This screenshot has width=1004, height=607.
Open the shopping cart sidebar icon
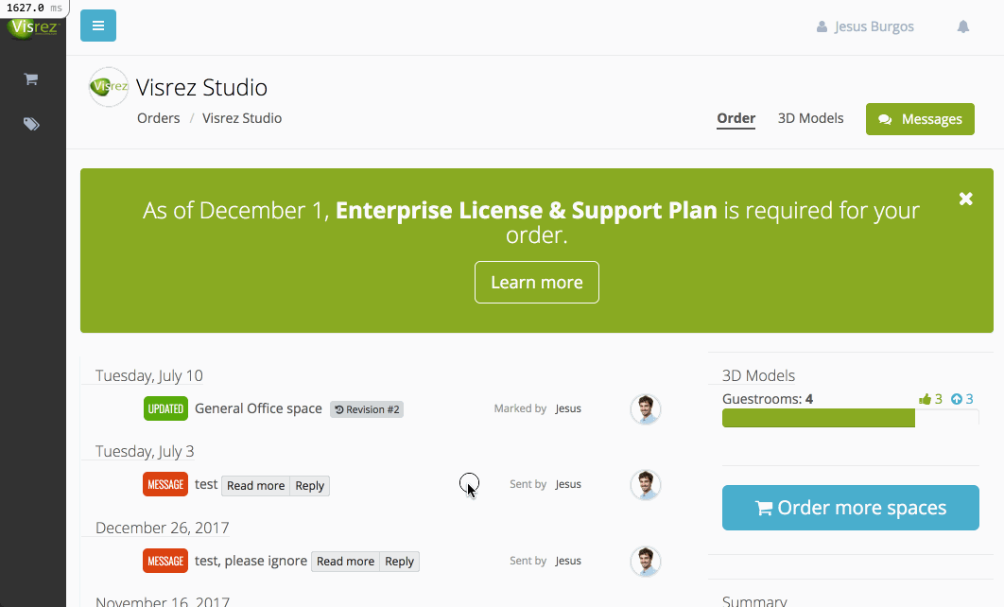[x=31, y=79]
